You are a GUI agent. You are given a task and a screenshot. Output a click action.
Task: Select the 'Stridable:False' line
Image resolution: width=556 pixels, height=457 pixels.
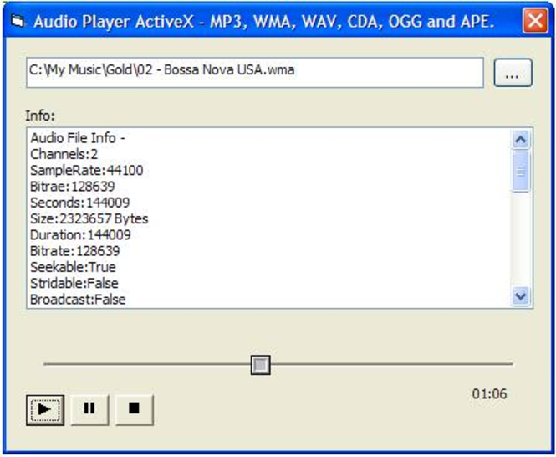click(x=74, y=284)
